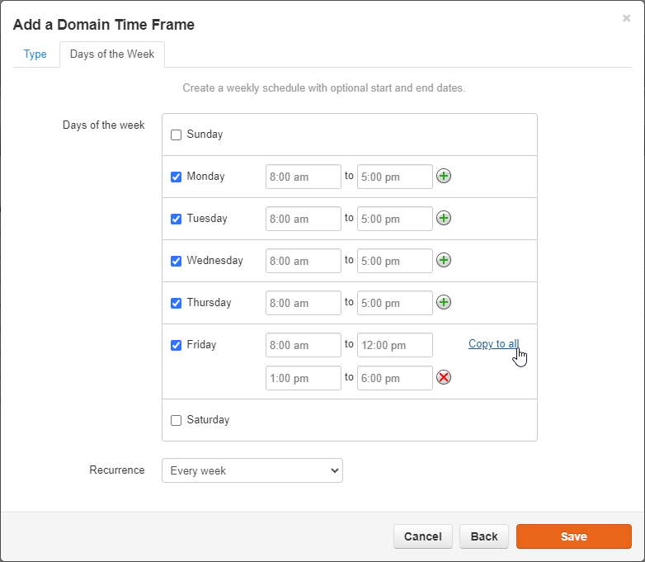Enable the Saturday checkbox

click(x=176, y=420)
